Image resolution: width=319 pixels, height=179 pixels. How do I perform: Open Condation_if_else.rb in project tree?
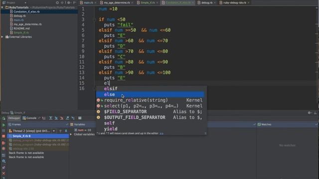point(26,11)
